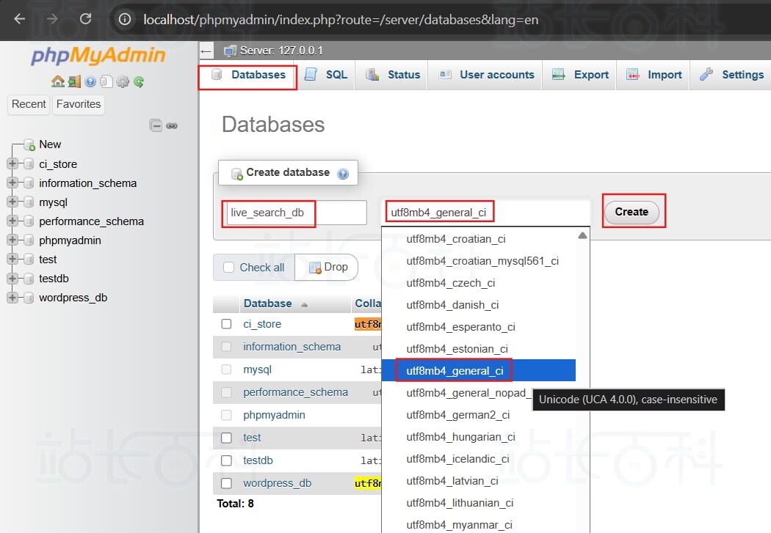Tick the testdb row checkbox
The height and width of the screenshot is (533, 771).
click(226, 460)
